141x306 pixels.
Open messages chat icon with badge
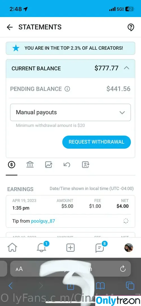coord(101,247)
